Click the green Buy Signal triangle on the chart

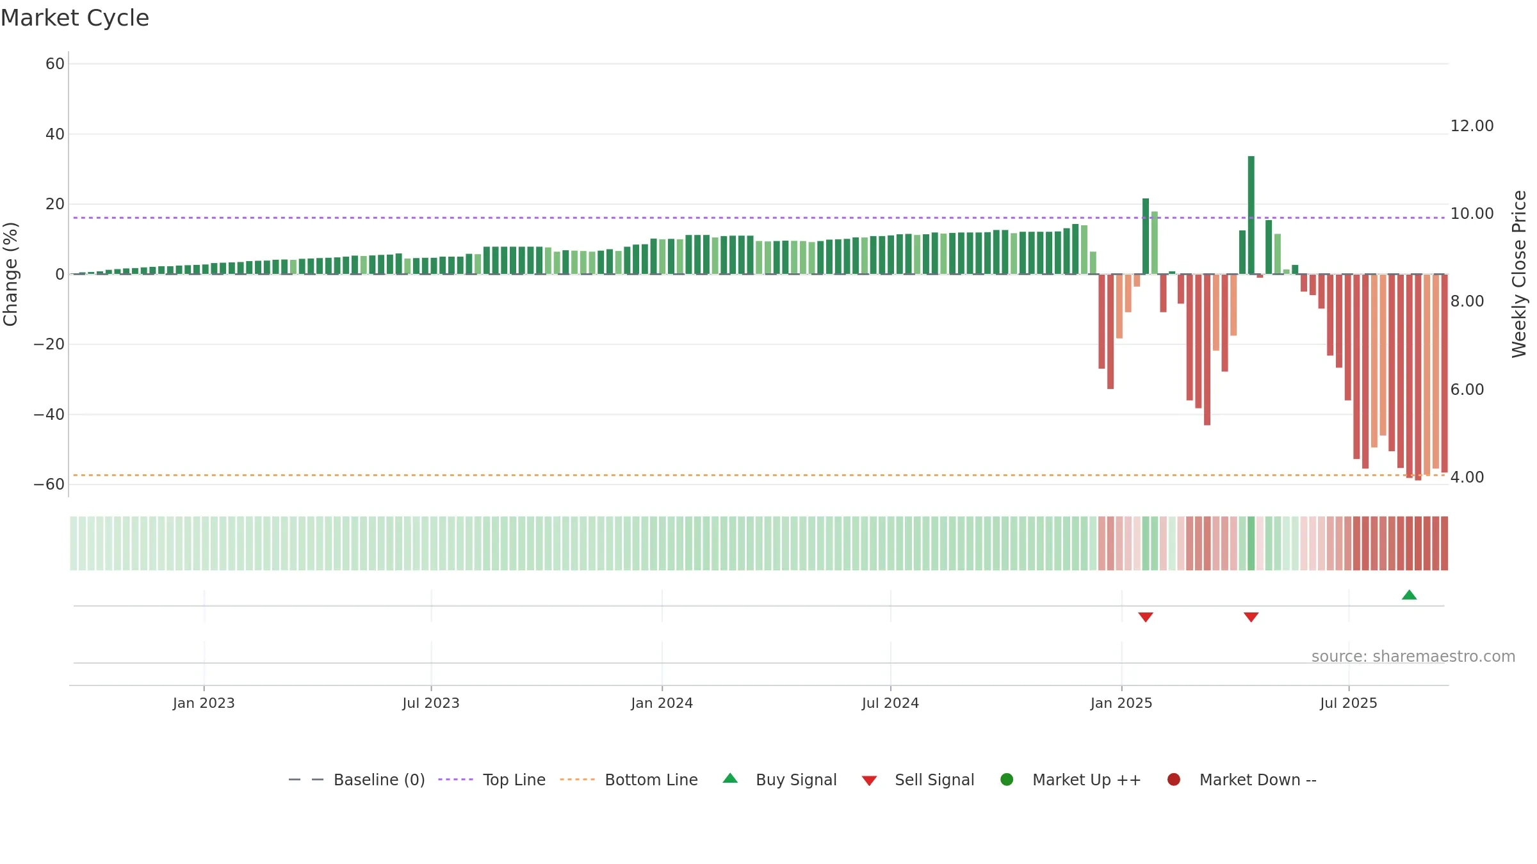(x=1409, y=595)
